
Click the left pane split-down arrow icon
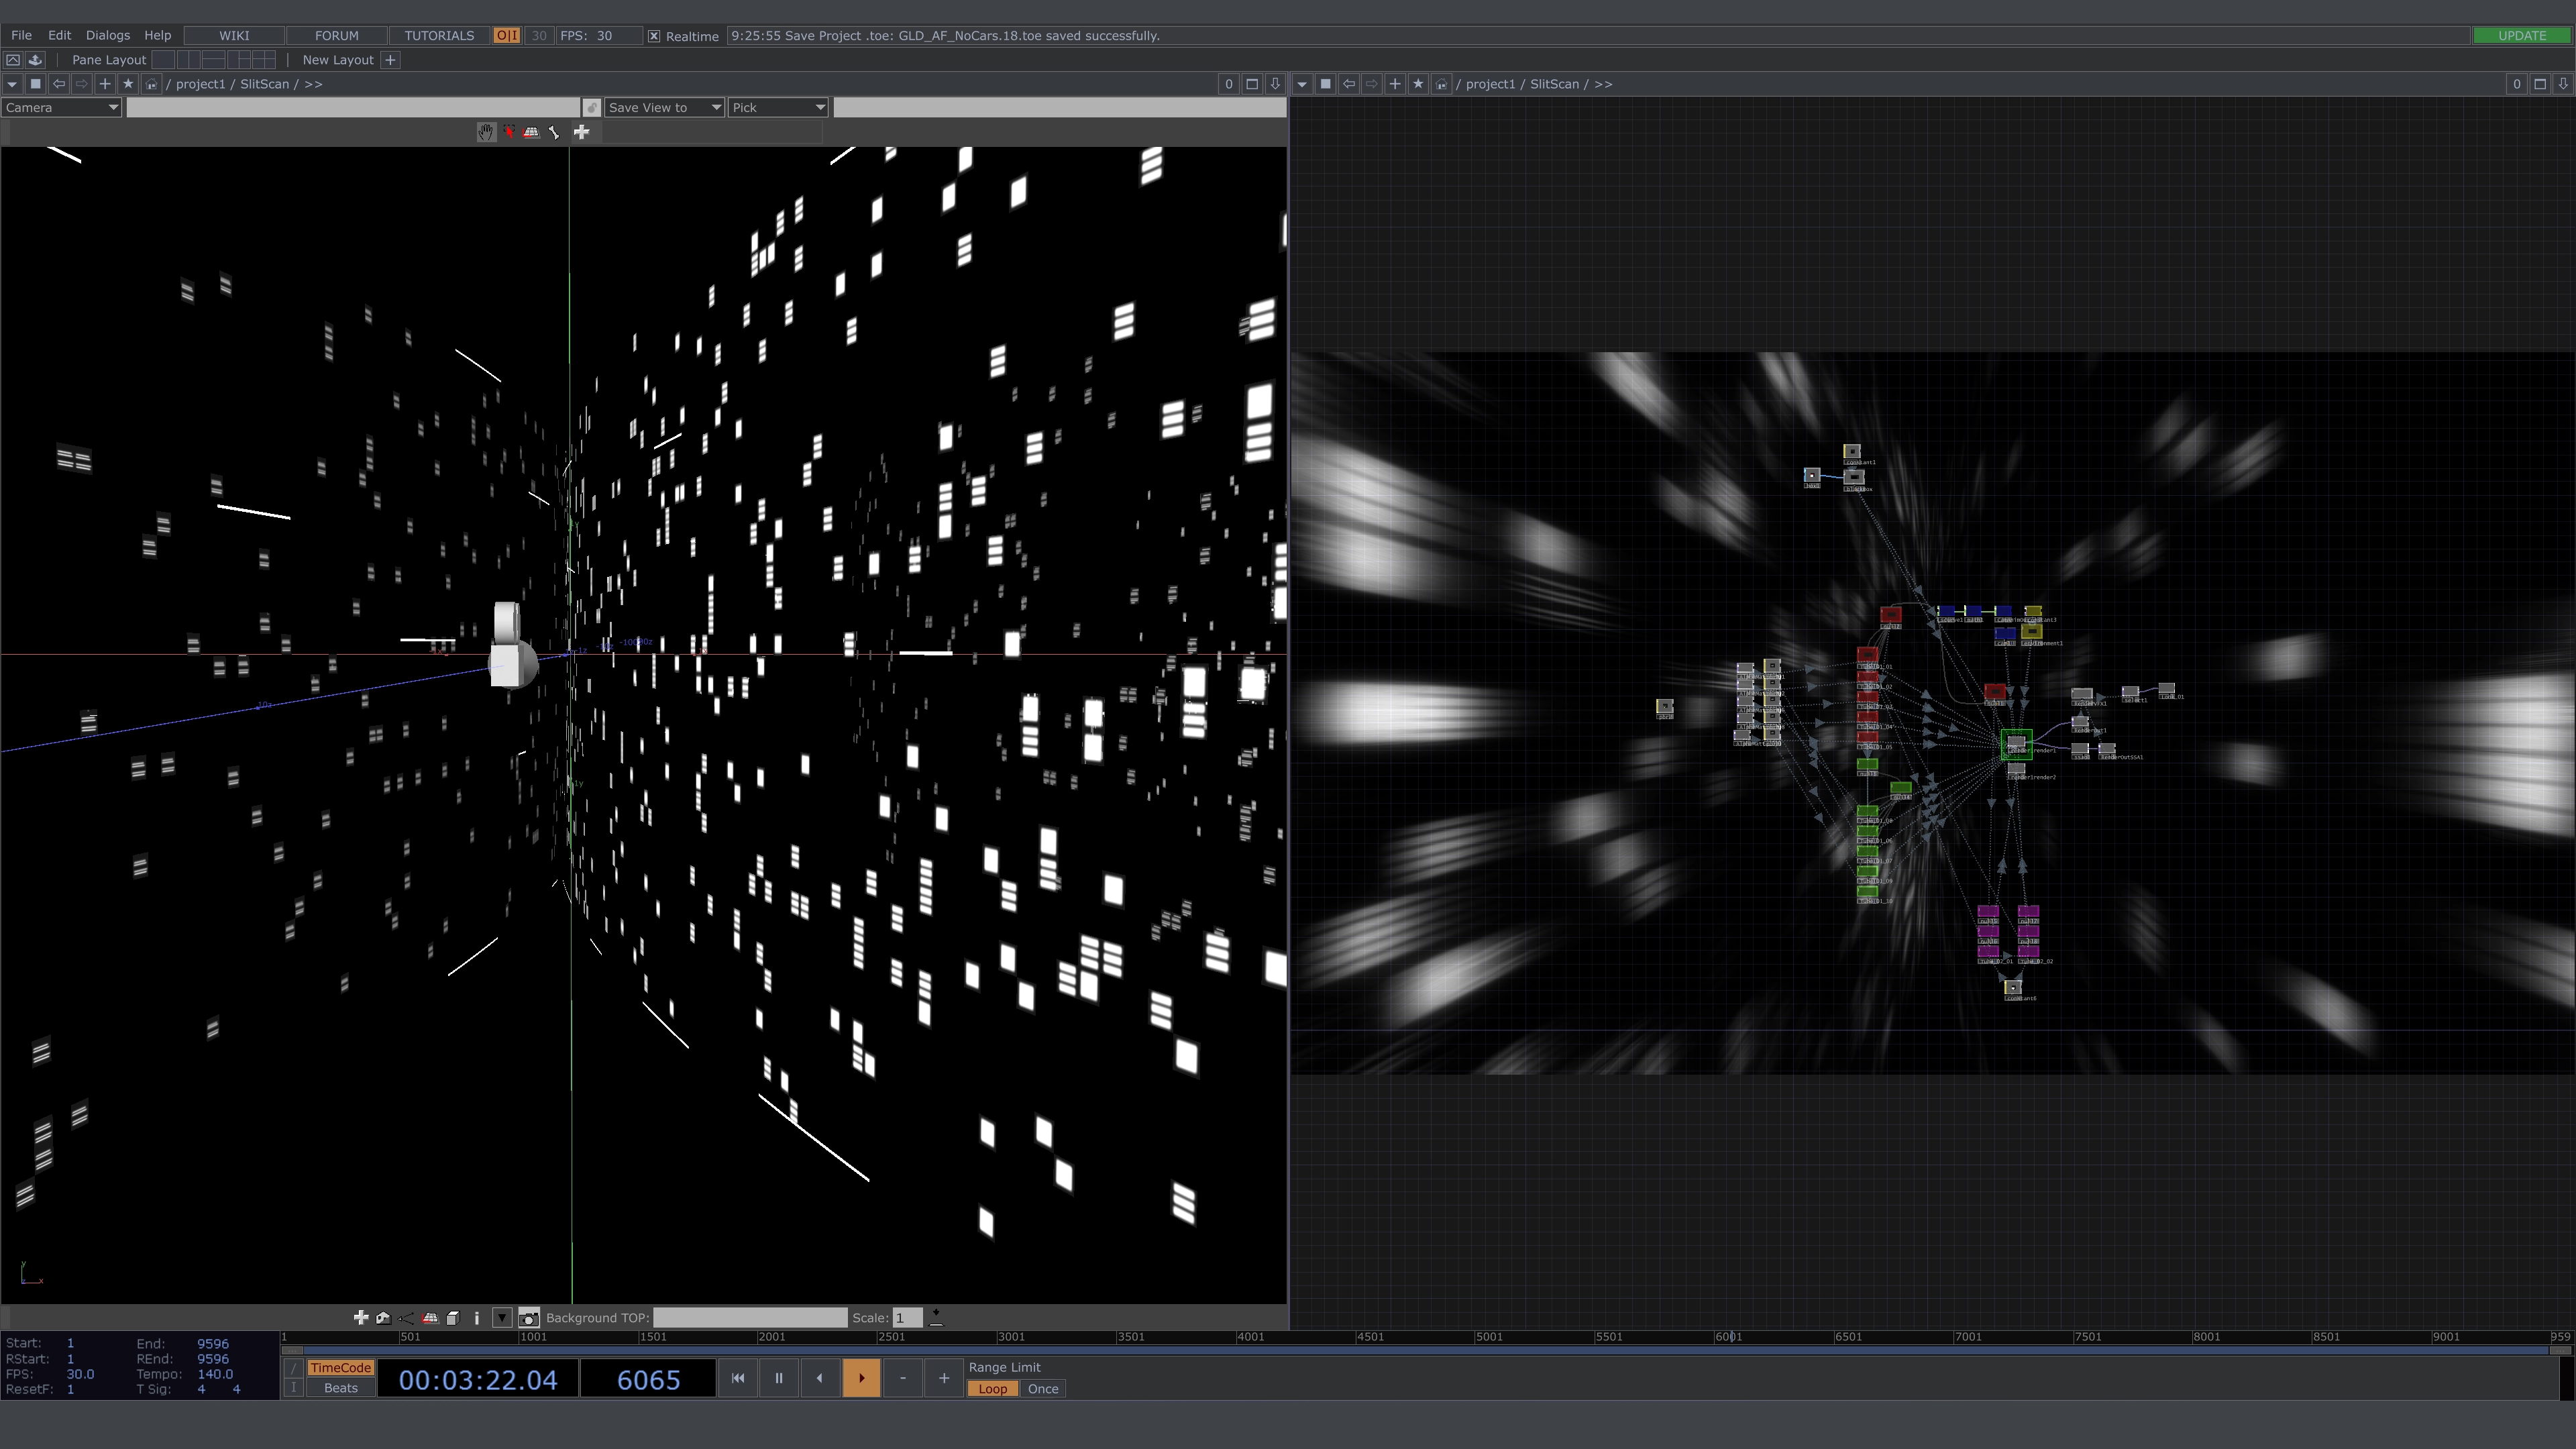tap(1275, 84)
